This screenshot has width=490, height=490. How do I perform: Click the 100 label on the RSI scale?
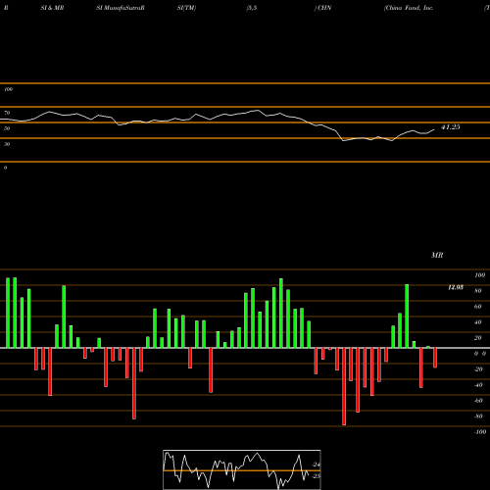(x=8, y=89)
